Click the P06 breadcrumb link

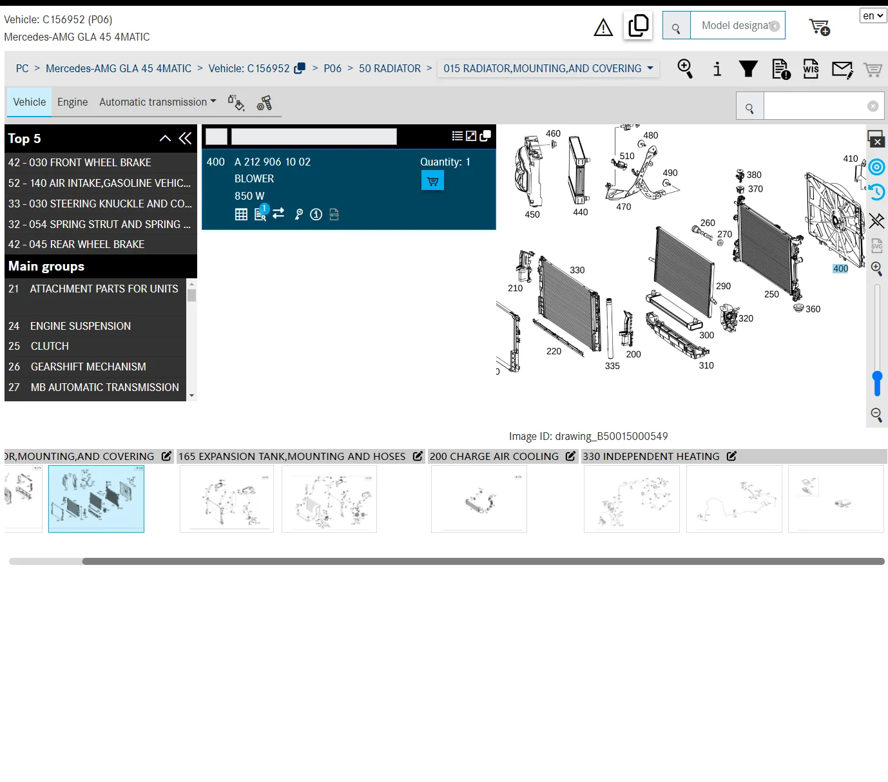coord(333,68)
